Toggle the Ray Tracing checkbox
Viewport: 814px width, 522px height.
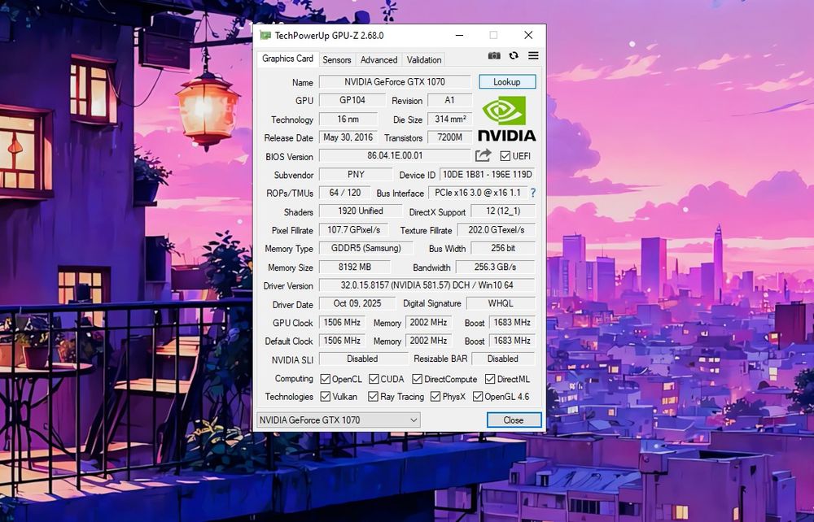(x=373, y=397)
